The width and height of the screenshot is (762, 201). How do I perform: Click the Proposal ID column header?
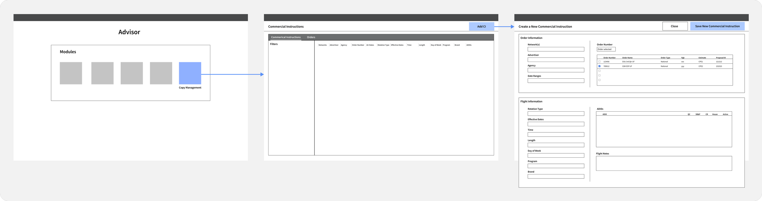pos(721,58)
